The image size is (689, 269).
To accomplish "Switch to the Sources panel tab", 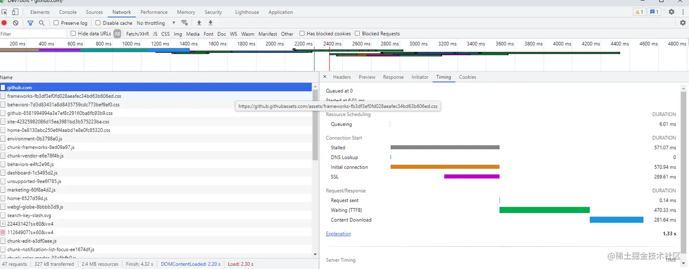I will tap(94, 12).
